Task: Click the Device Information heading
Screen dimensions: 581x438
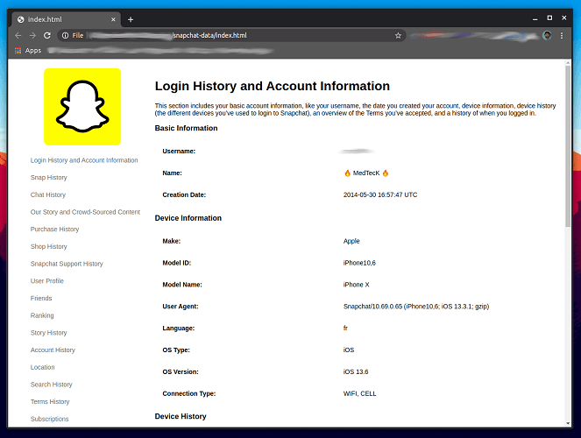Action: (x=188, y=218)
